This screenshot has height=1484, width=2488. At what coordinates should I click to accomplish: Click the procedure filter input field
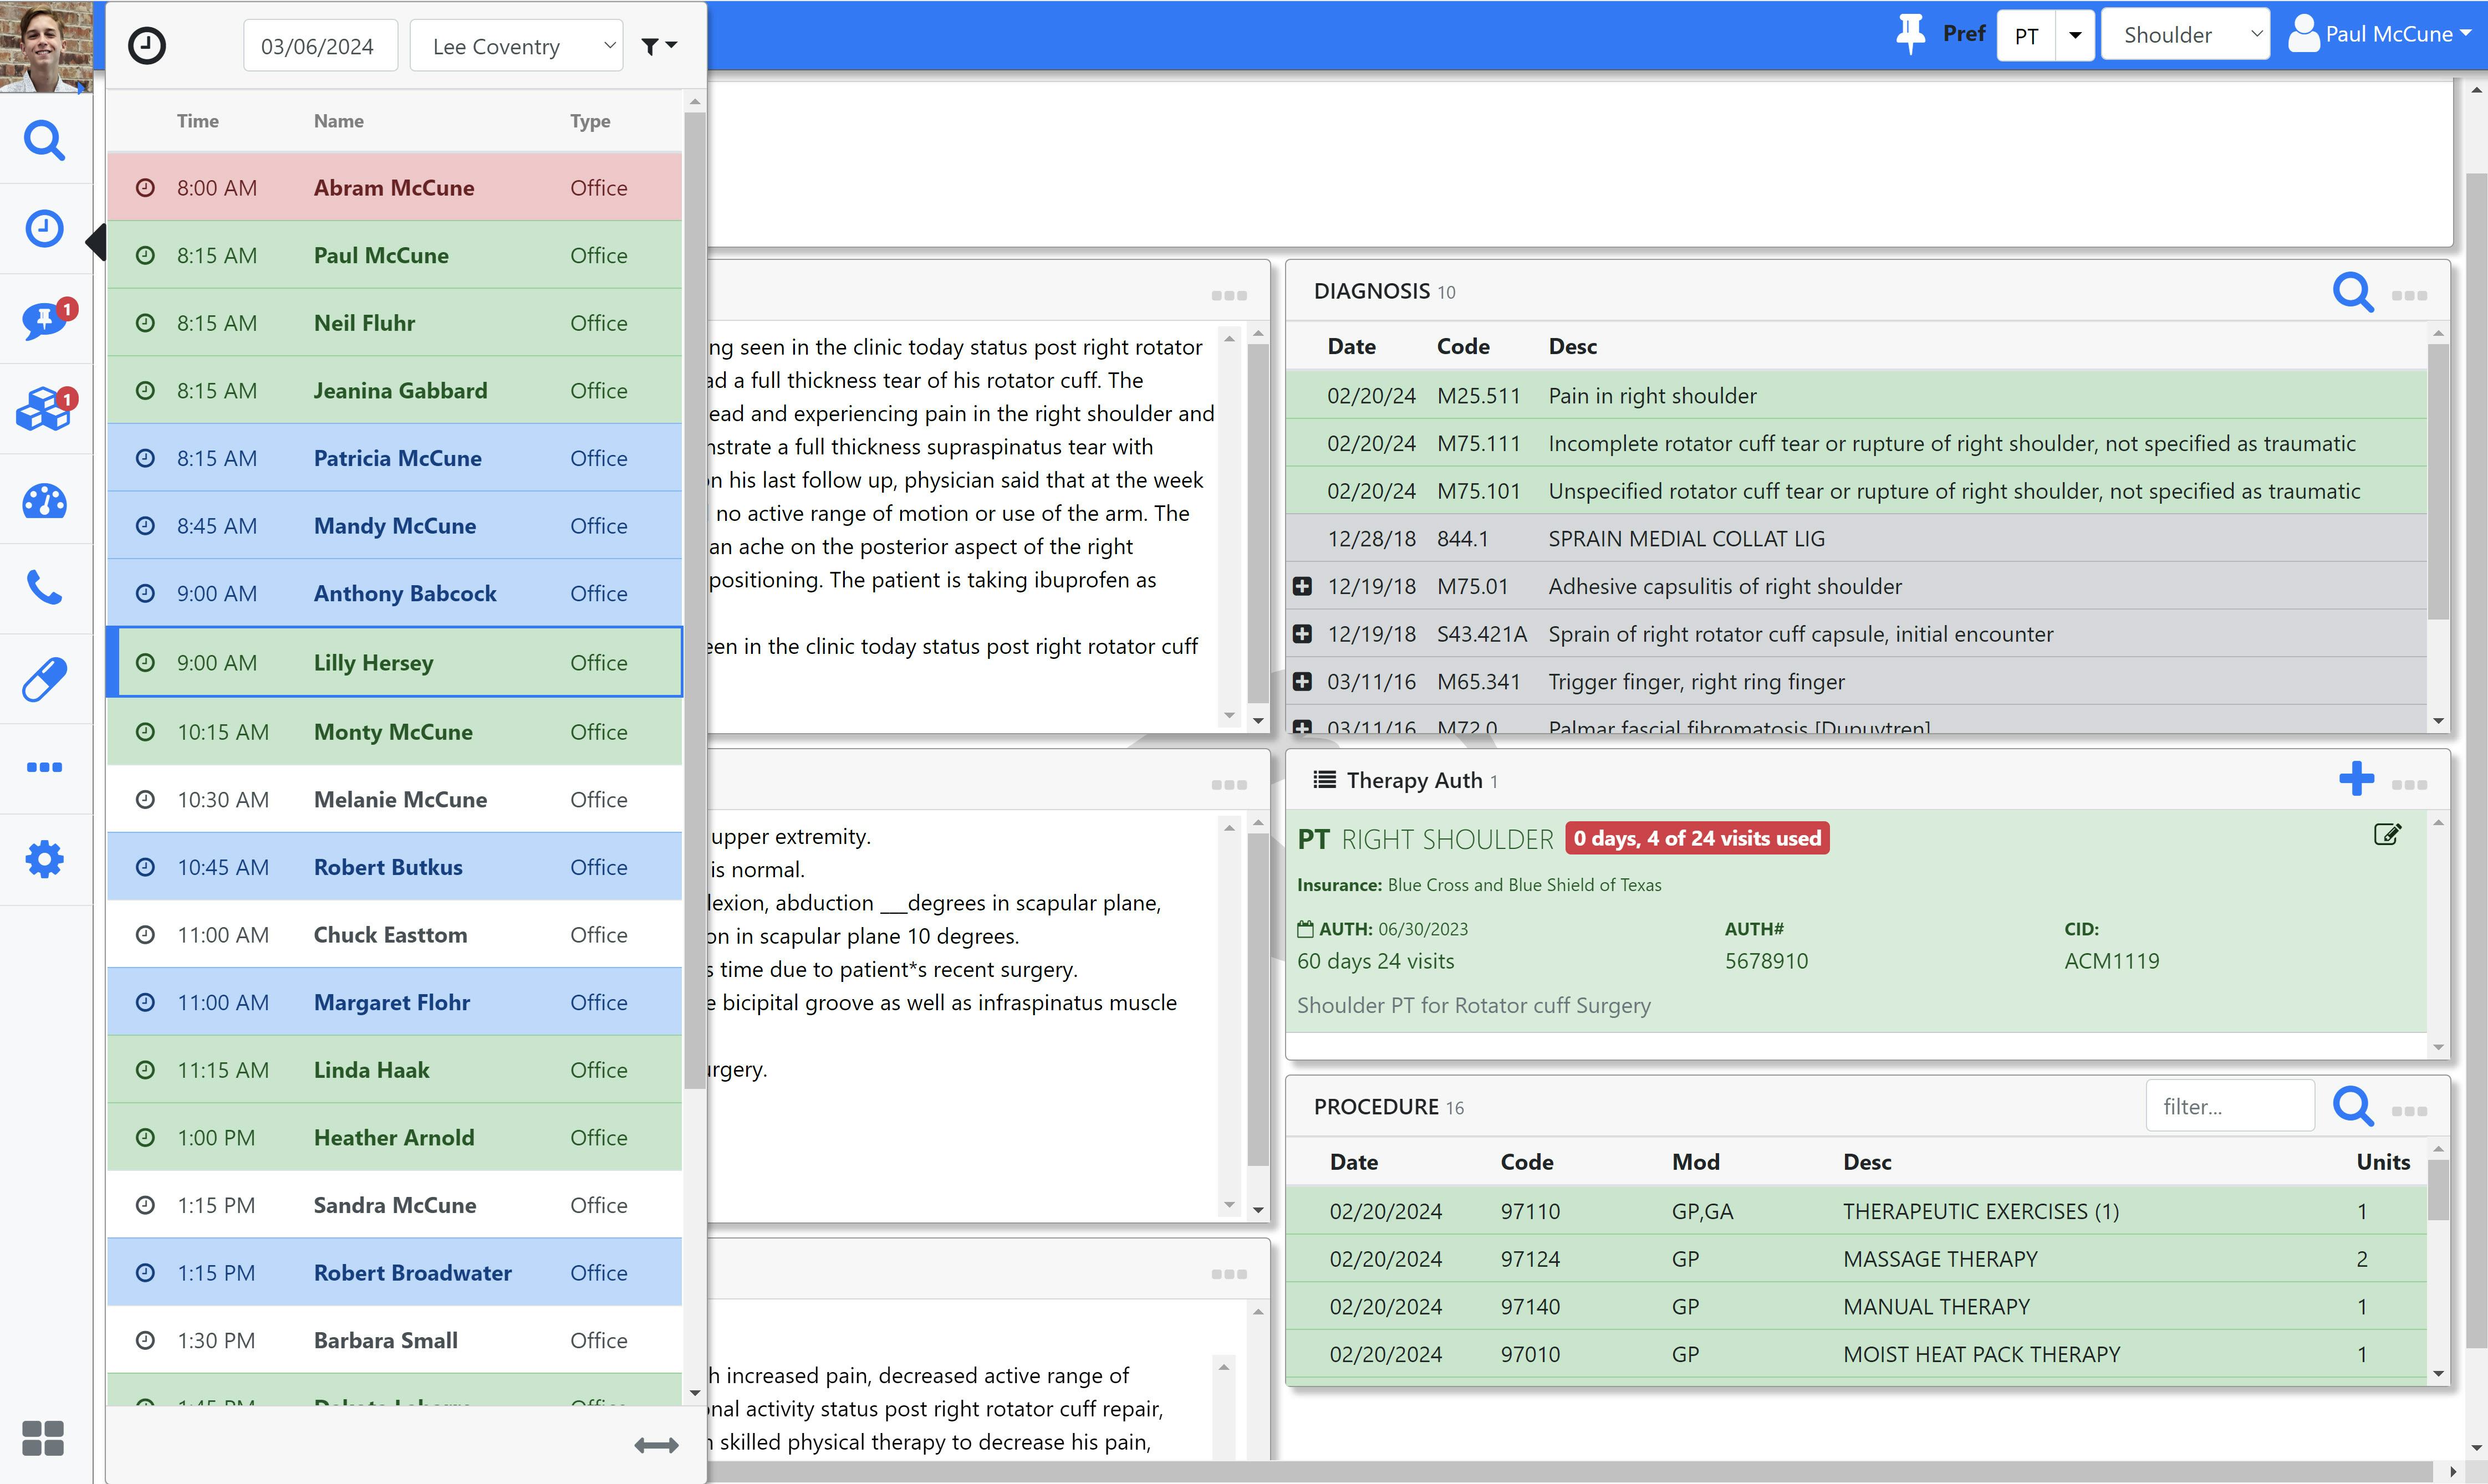(2229, 1106)
